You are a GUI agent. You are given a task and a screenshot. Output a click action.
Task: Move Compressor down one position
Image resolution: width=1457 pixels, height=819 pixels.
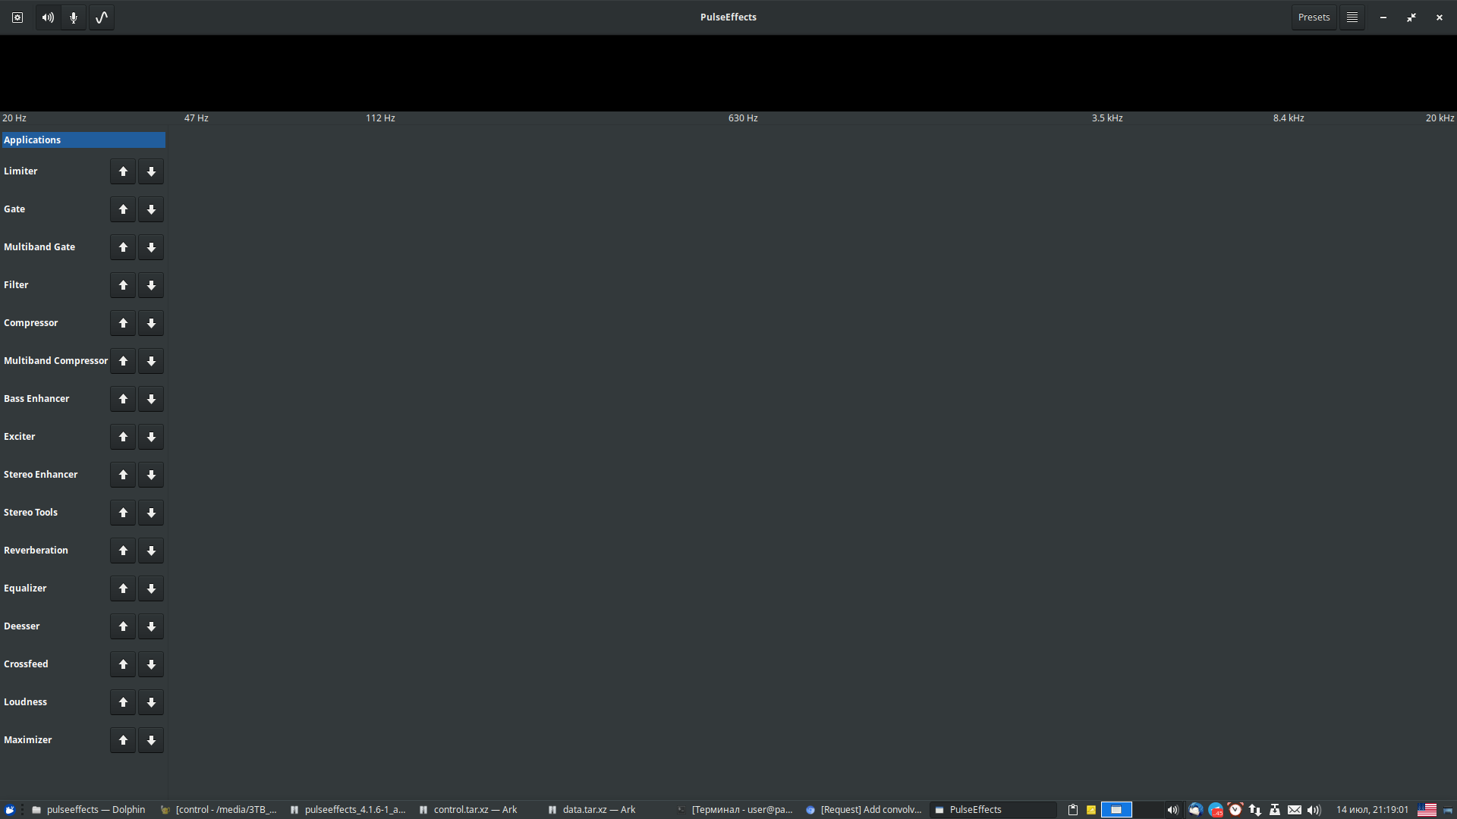[151, 323]
